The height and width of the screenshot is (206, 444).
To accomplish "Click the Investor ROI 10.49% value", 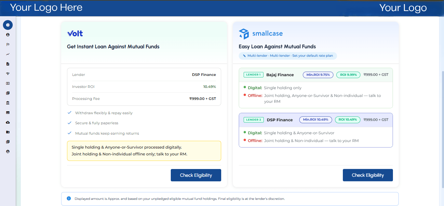I will 209,87.
